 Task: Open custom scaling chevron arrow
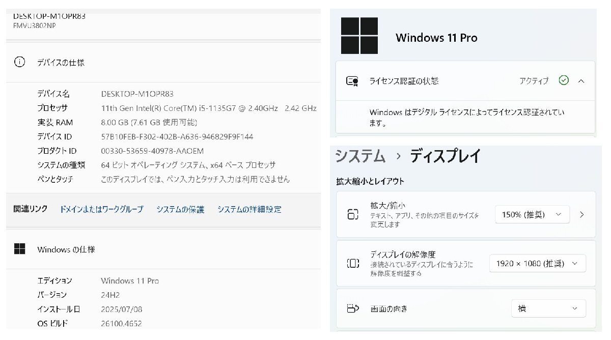pos(581,214)
